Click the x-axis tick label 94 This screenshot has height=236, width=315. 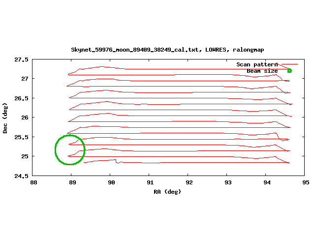tap(267, 182)
